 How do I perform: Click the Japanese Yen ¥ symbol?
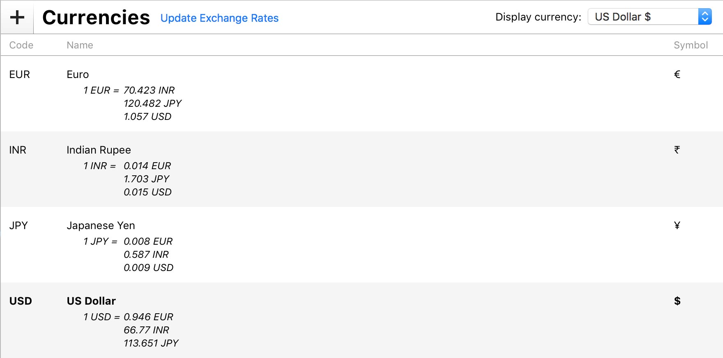677,225
